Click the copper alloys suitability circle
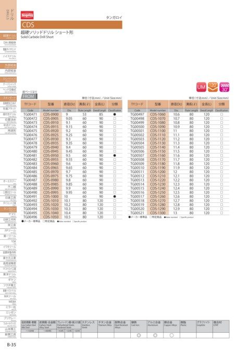Viewport: 250px width, 352px height. point(171,335)
